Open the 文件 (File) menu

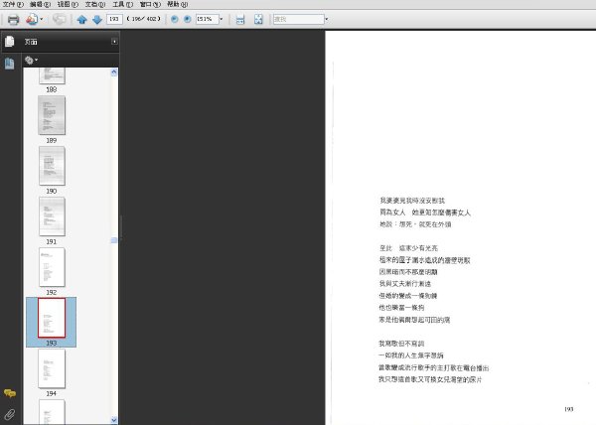click(13, 4)
